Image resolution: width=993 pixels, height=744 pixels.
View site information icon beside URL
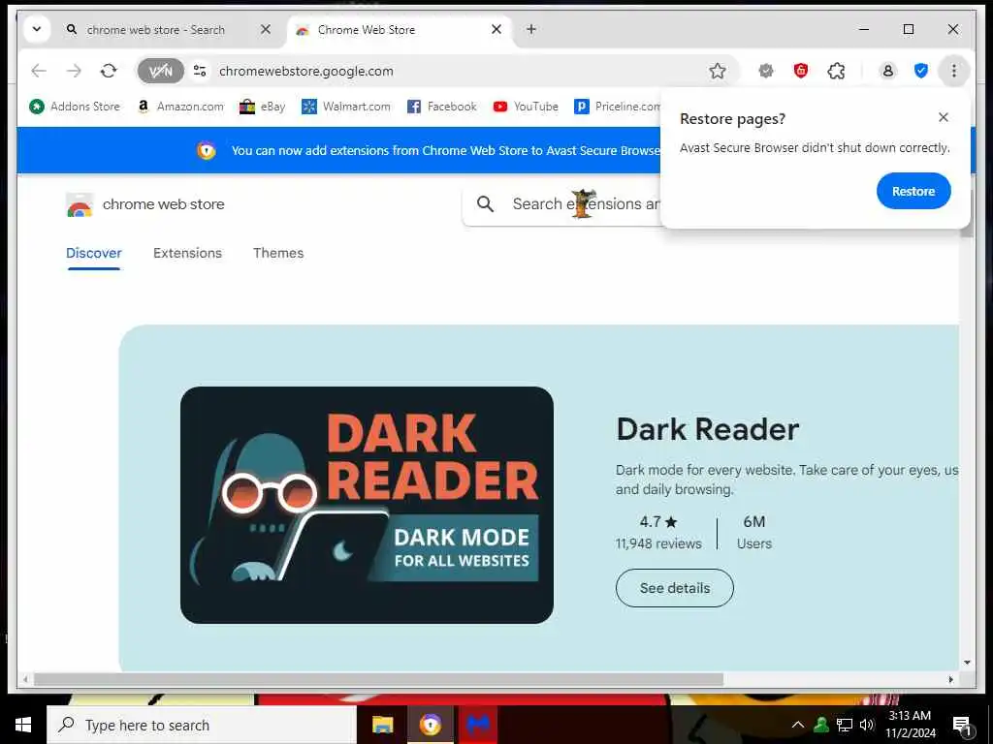pos(200,71)
